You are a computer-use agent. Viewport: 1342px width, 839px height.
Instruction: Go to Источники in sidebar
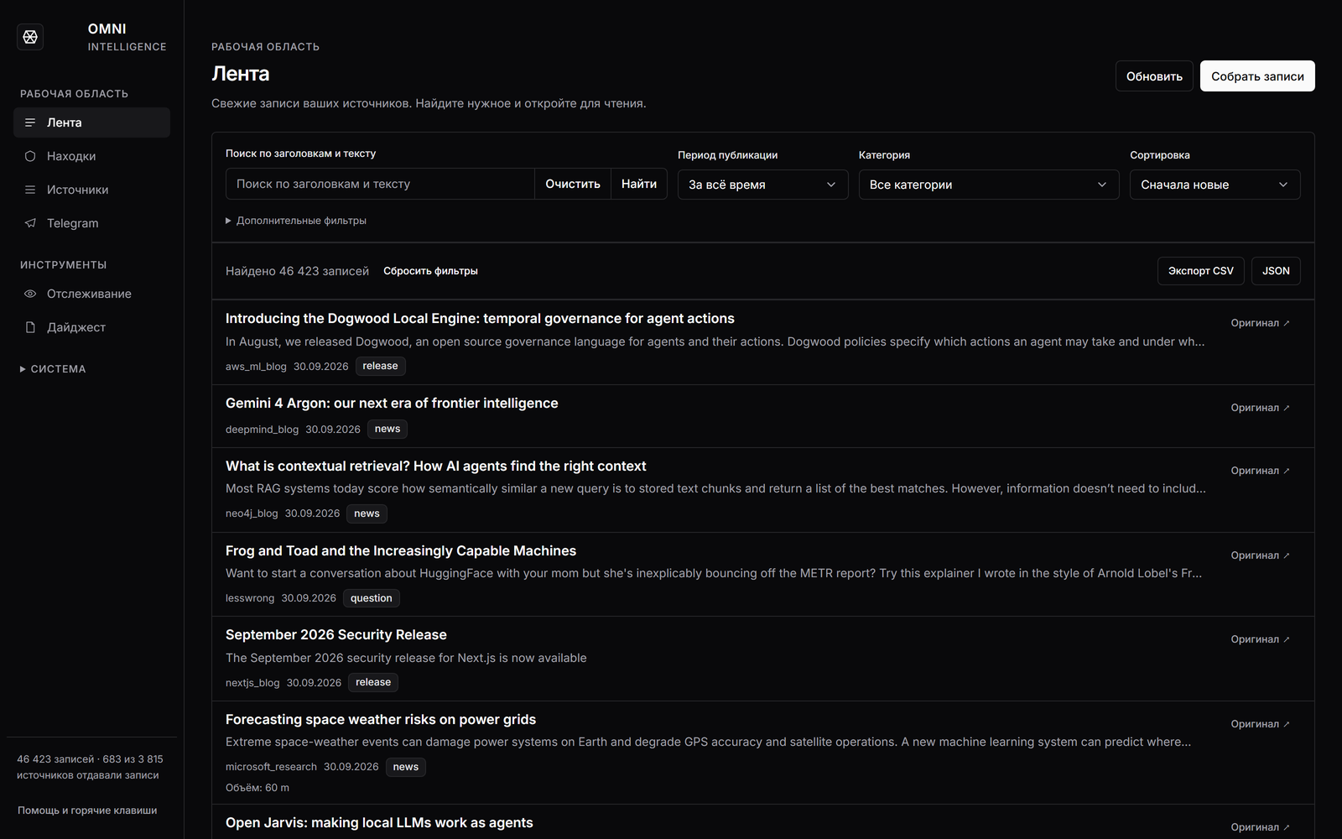91,190
